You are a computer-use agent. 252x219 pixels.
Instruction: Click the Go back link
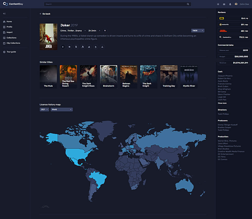45,14
